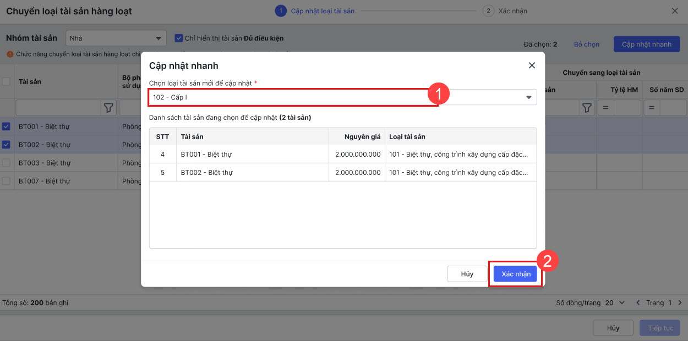The height and width of the screenshot is (341, 688).
Task: Click the Bỏ chọn link
Action: [x=586, y=44]
